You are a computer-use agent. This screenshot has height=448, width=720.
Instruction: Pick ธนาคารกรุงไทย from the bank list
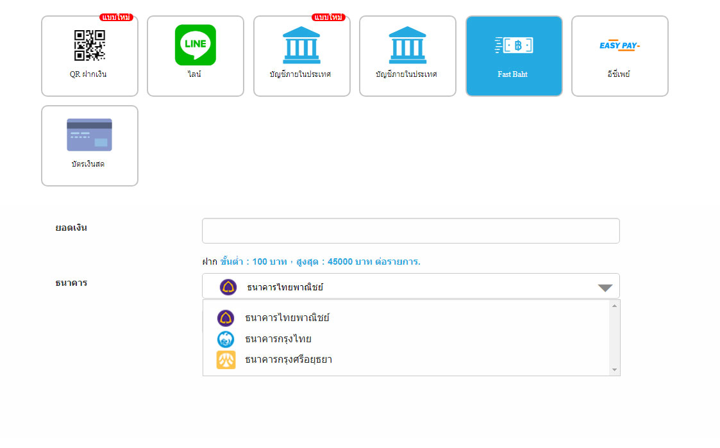click(278, 339)
